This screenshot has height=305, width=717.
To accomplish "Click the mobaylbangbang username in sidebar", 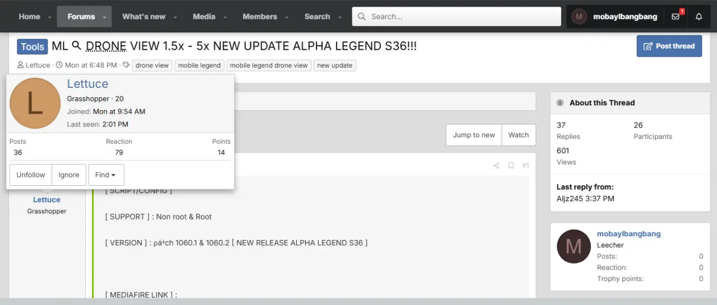I will point(628,234).
